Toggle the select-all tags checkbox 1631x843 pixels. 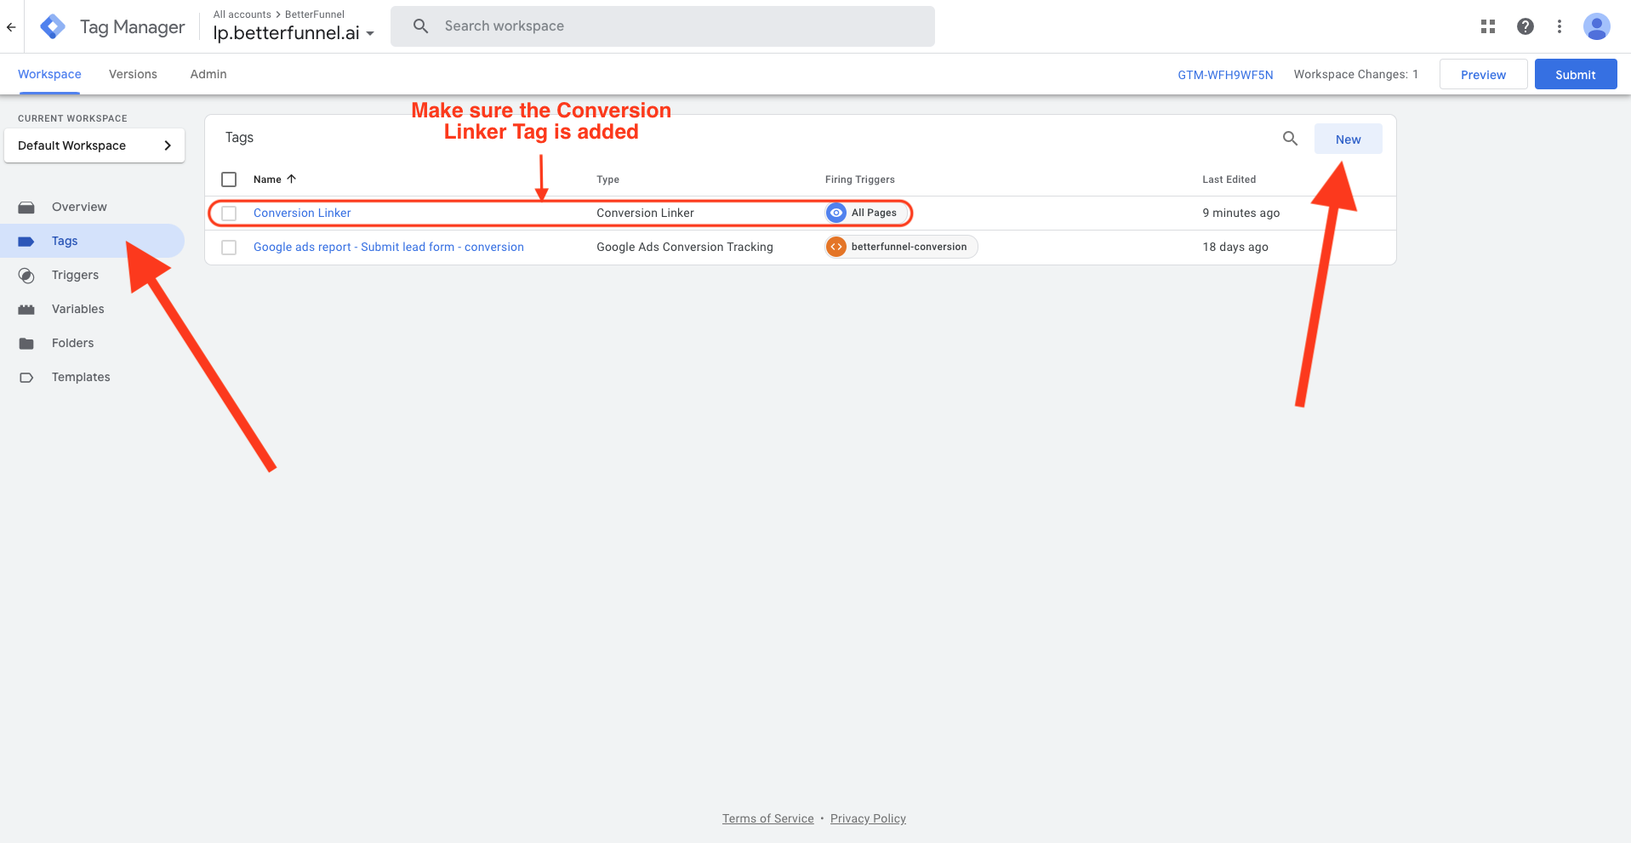[x=229, y=179]
